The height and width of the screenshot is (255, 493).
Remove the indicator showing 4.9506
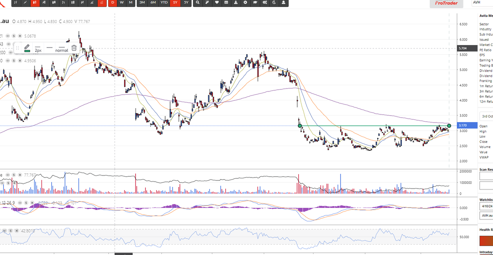click(x=20, y=61)
